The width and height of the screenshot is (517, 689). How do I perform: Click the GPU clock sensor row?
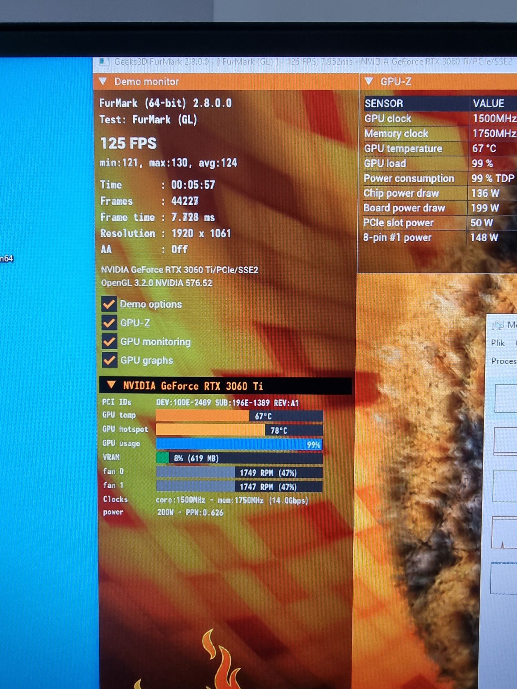pyautogui.click(x=440, y=119)
